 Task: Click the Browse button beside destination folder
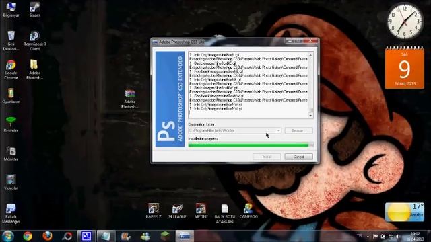[x=298, y=130]
